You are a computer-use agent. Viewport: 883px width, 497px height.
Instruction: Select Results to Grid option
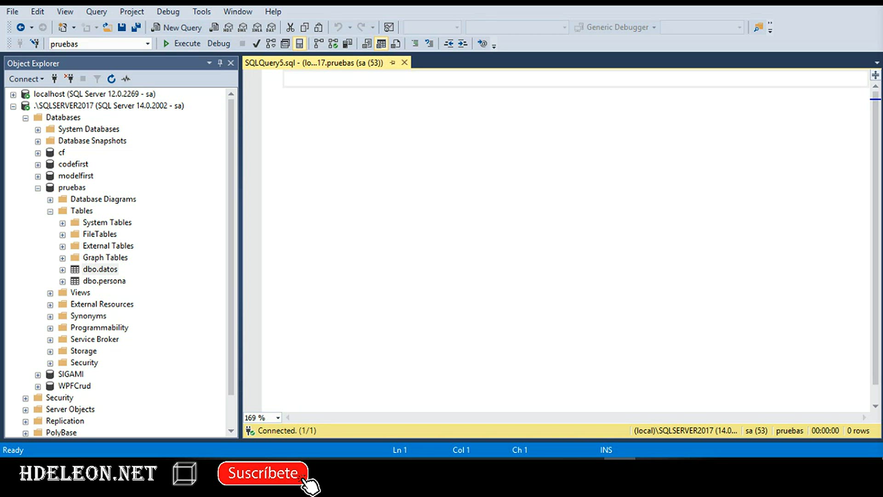[381, 44]
